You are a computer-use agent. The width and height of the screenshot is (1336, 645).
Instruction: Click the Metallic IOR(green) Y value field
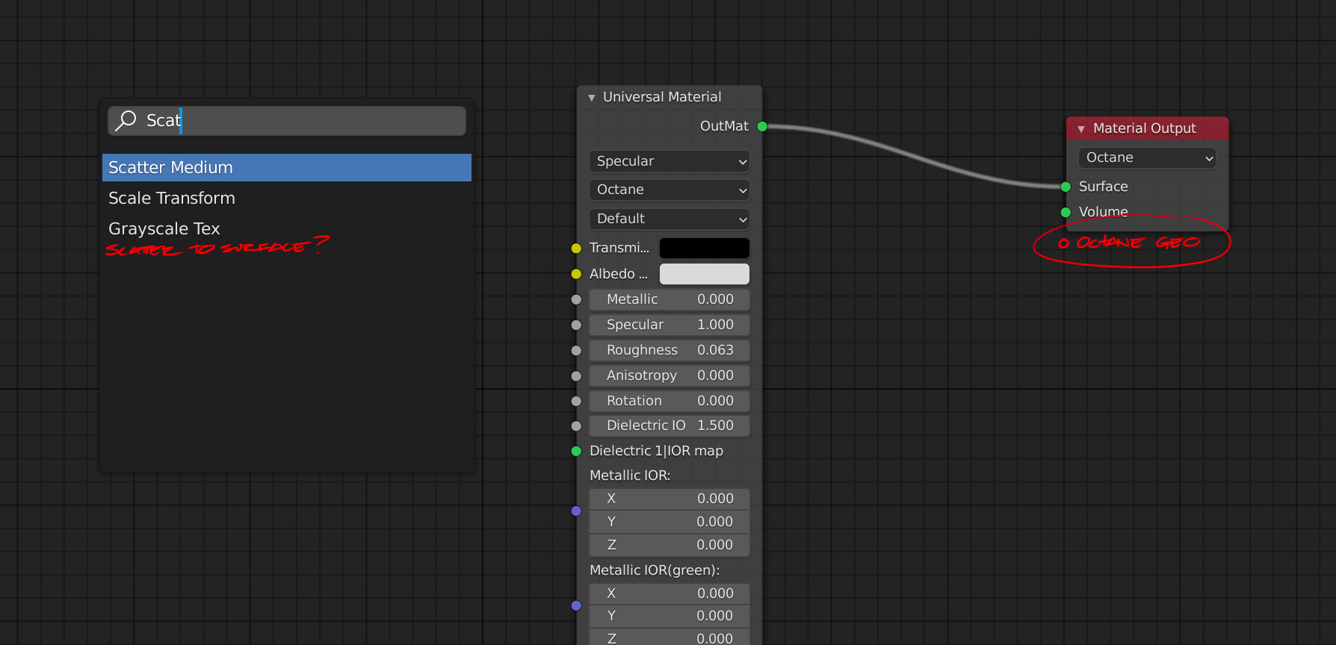tap(669, 616)
